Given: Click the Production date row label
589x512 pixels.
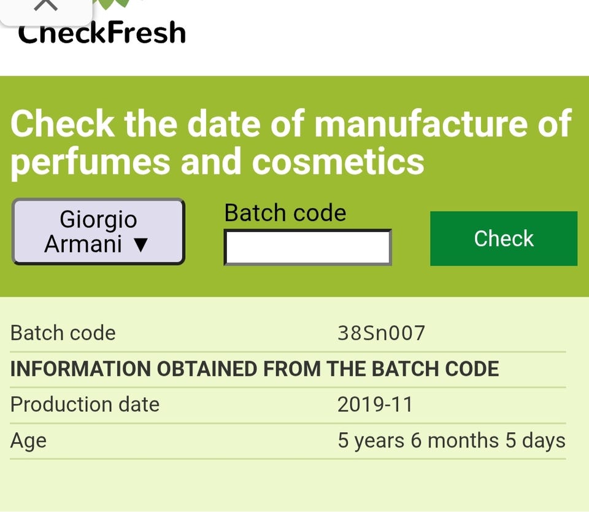Looking at the screenshot, I should pyautogui.click(x=85, y=405).
